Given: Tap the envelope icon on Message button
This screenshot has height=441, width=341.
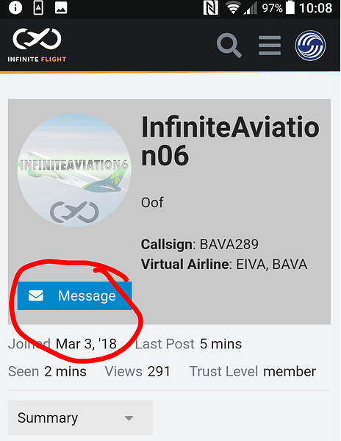Looking at the screenshot, I should point(36,295).
